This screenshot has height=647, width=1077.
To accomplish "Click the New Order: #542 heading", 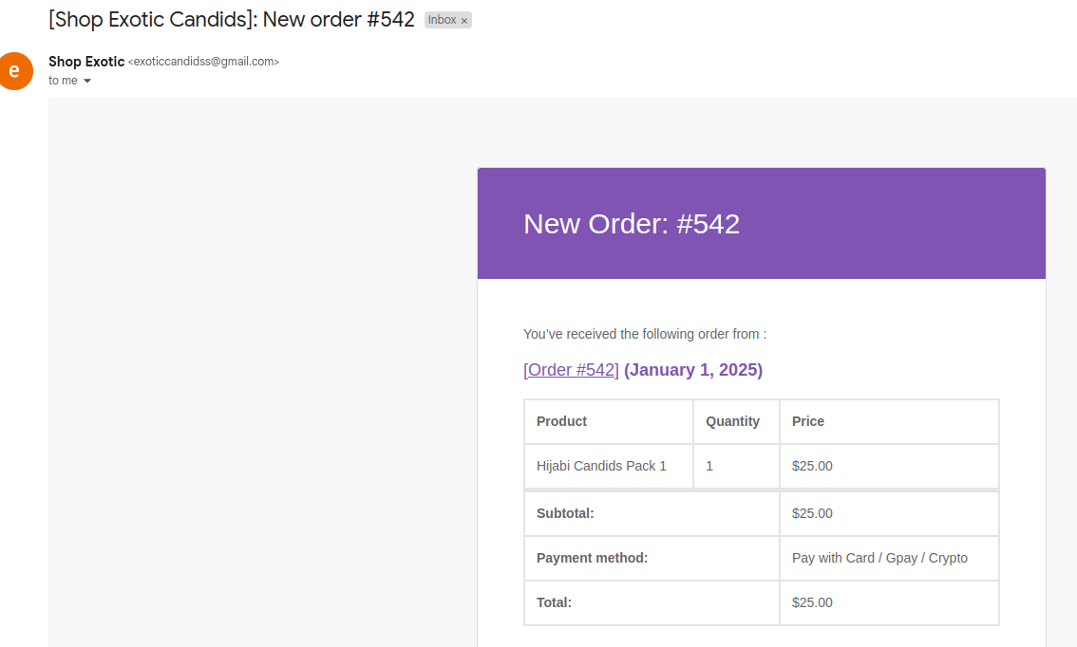I will pyautogui.click(x=632, y=224).
